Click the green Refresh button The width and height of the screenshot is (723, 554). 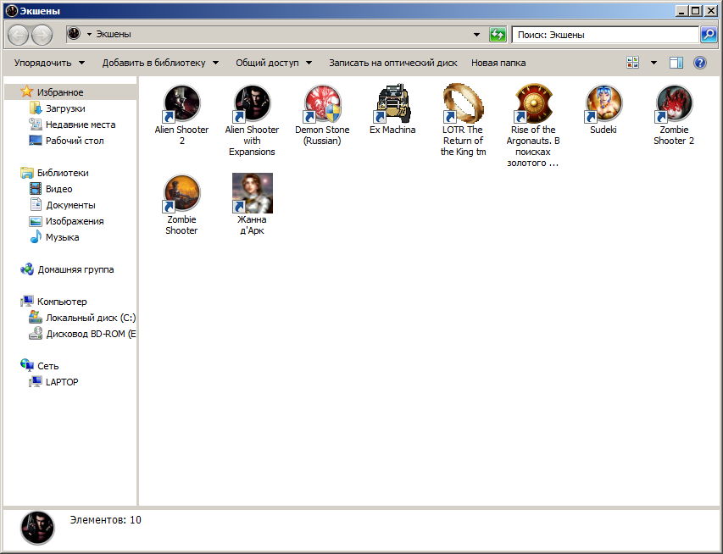(498, 35)
